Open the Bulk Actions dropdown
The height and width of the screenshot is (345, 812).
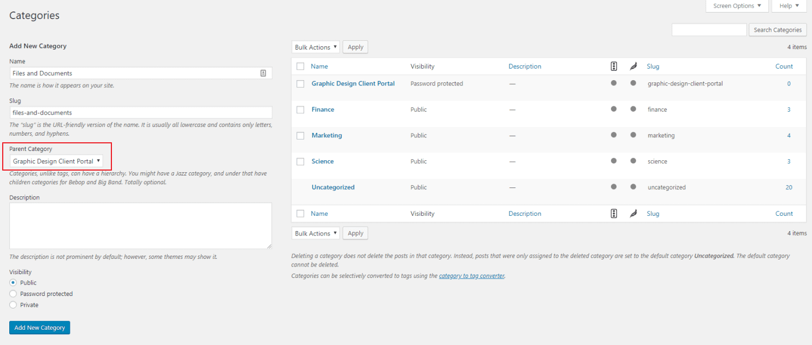pyautogui.click(x=316, y=47)
